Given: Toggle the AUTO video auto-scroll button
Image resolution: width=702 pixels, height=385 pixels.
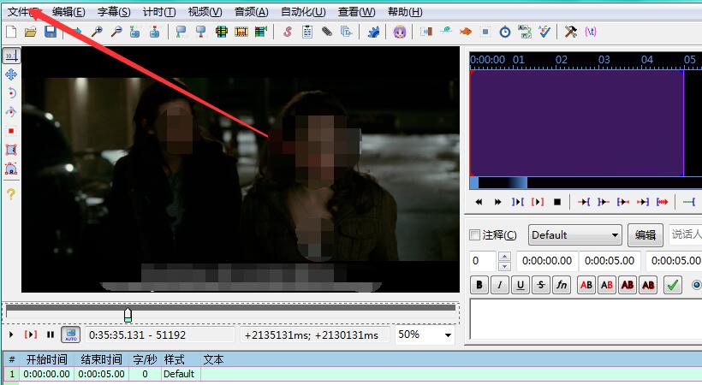Looking at the screenshot, I should coord(70,335).
